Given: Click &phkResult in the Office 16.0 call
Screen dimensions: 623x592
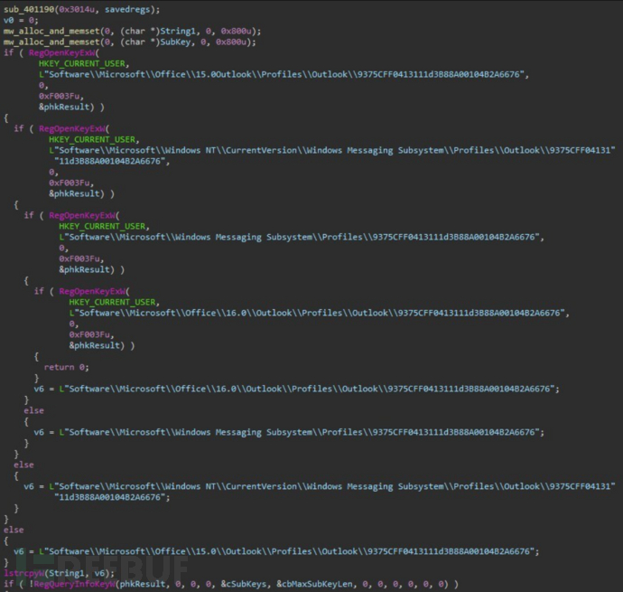Looking at the screenshot, I should [x=97, y=345].
